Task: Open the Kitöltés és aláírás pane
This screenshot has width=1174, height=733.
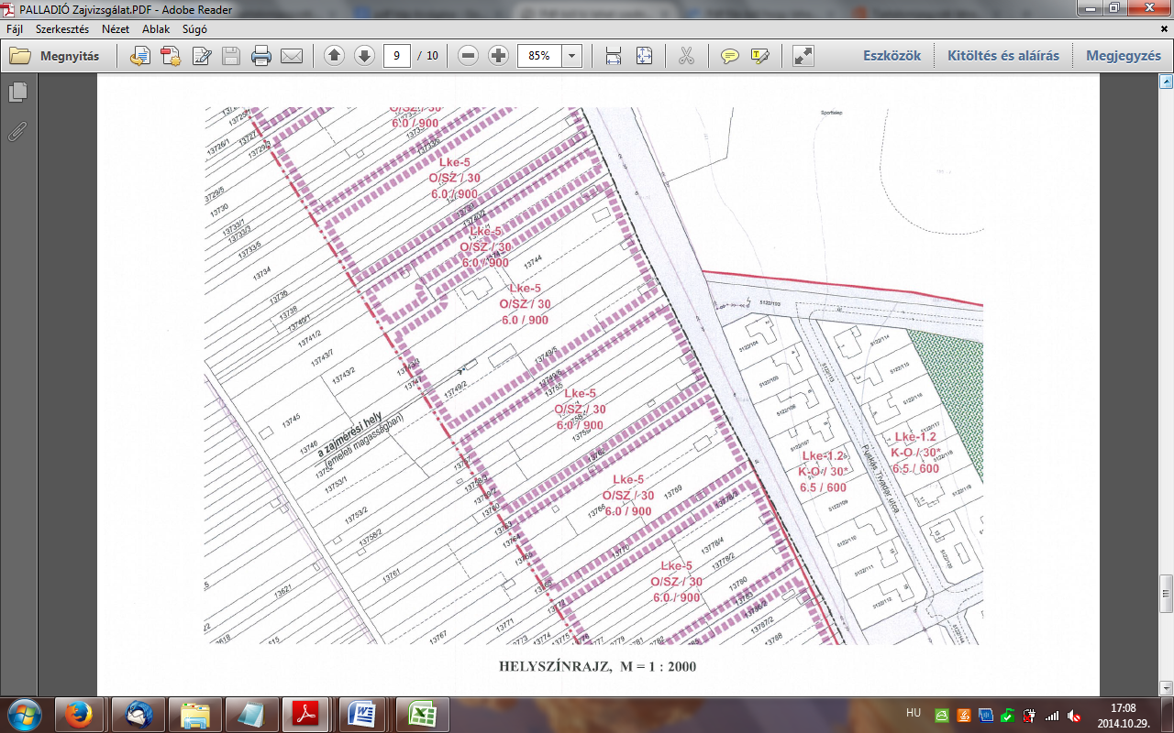Action: pos(1003,56)
